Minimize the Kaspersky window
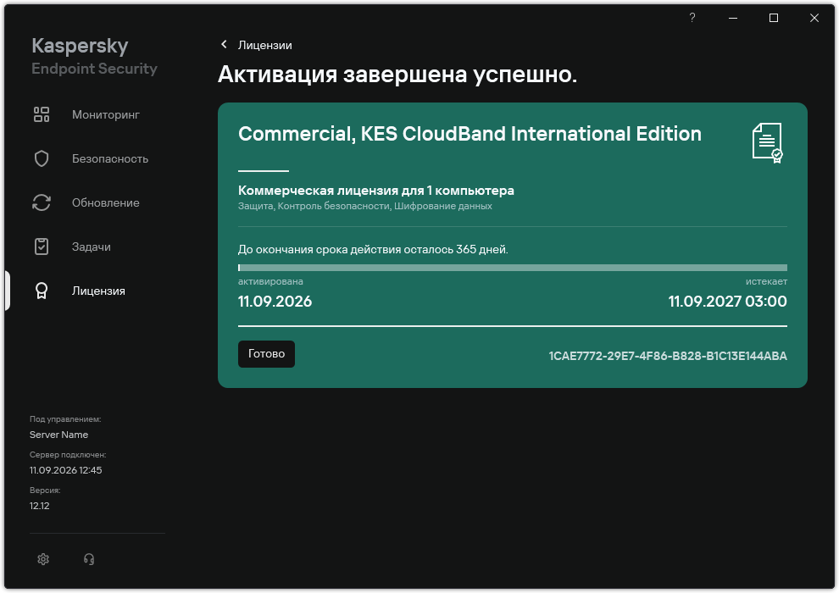The image size is (839, 593). click(733, 18)
